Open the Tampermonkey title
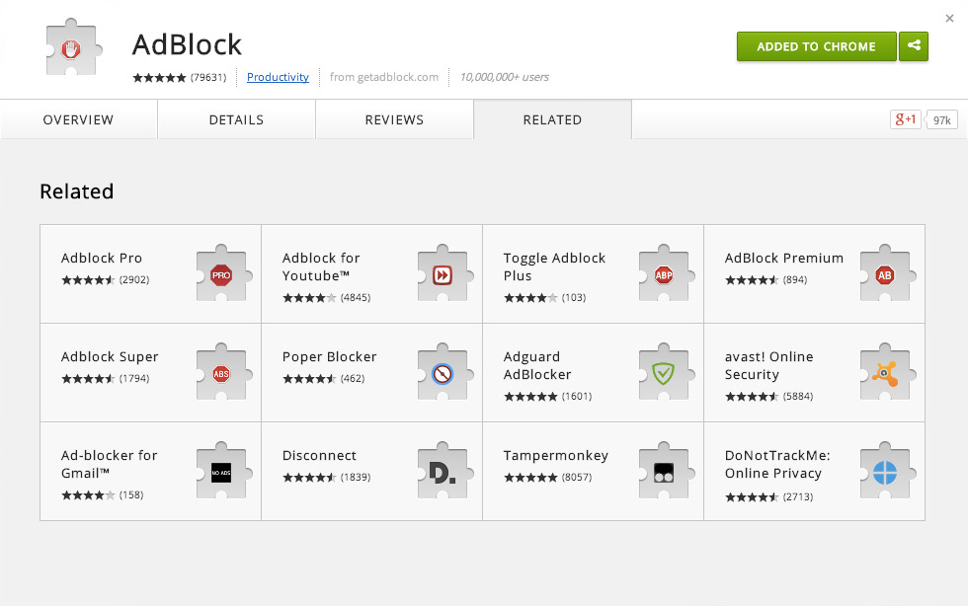968x606 pixels. (x=555, y=455)
